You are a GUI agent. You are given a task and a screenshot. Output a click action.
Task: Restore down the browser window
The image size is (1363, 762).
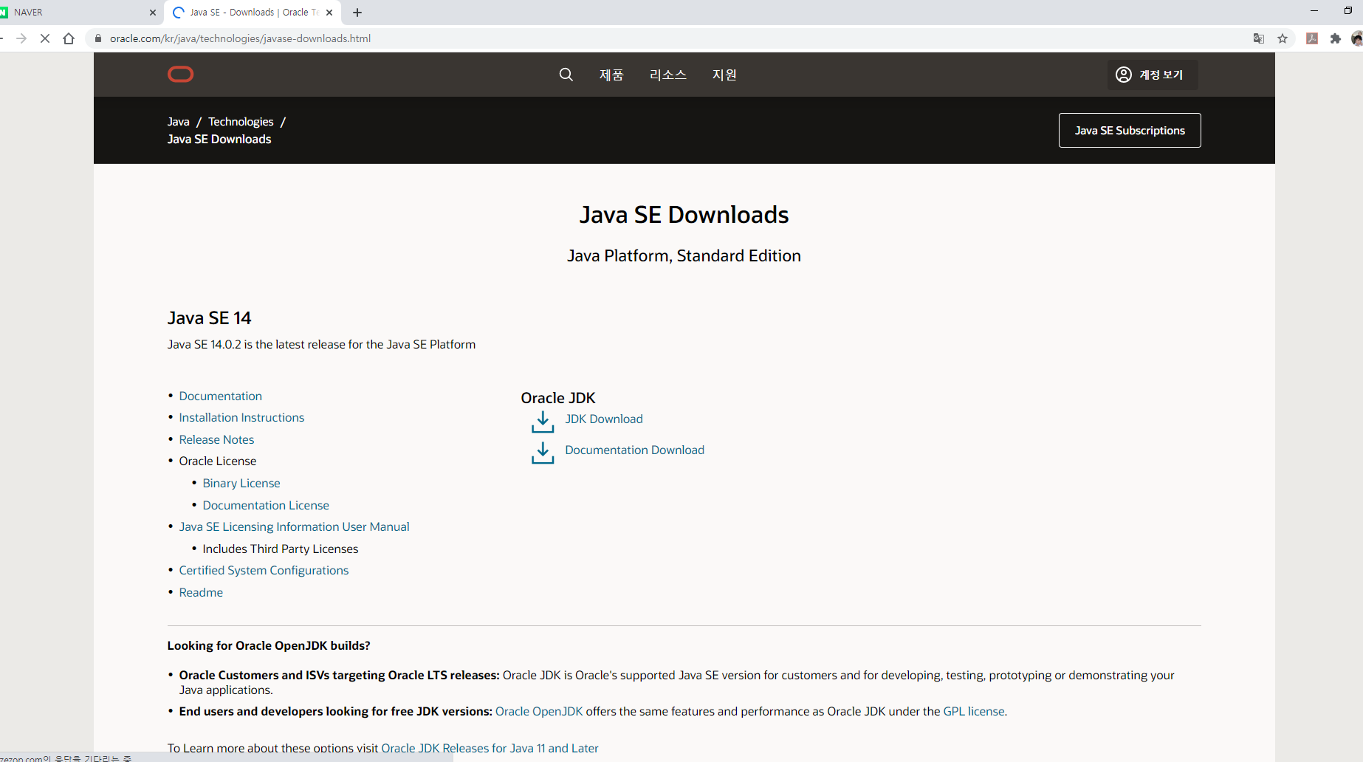pyautogui.click(x=1347, y=10)
